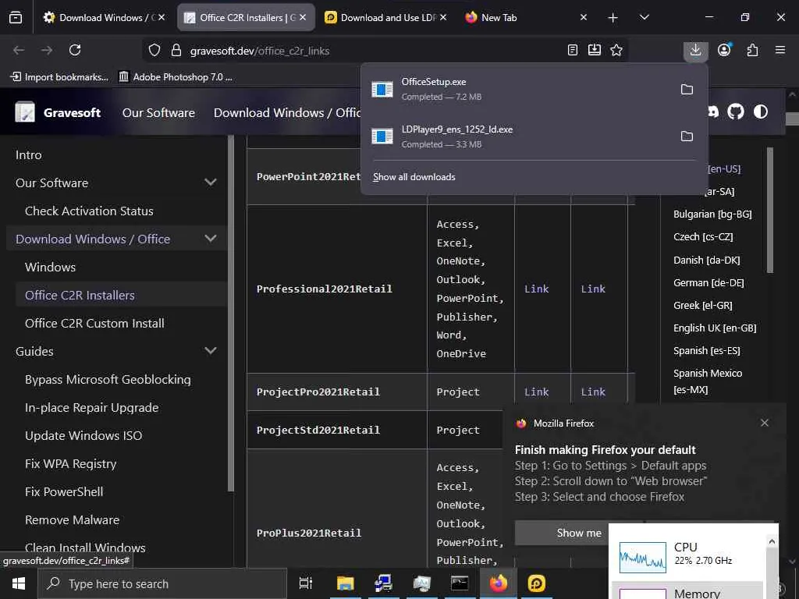
Task: Open Fix WPA Registry guide
Action: tap(71, 464)
